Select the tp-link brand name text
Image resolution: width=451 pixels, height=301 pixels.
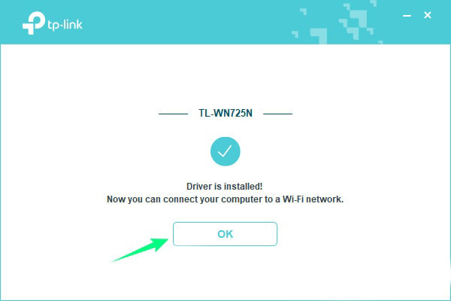pos(65,25)
